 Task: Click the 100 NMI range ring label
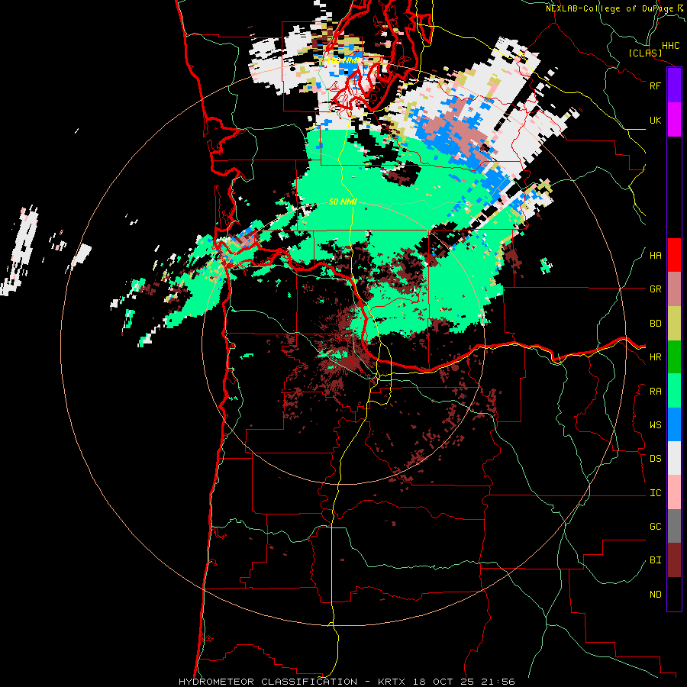coord(343,60)
